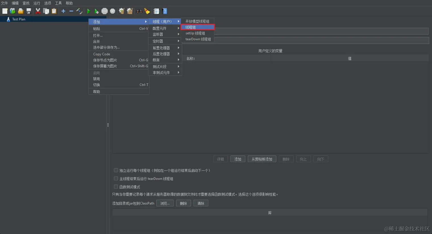
Task: Open the 查找 menu
Action: coord(26,3)
